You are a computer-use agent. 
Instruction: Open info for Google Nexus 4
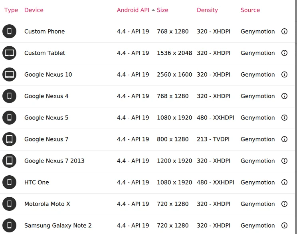point(284,96)
